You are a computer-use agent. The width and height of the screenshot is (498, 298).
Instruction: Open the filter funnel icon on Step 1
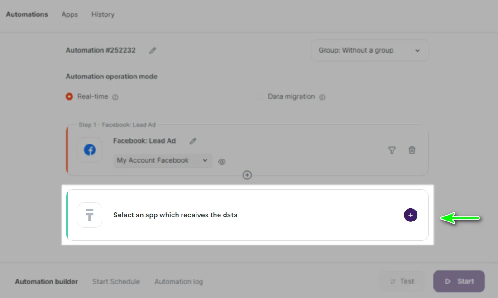click(392, 150)
